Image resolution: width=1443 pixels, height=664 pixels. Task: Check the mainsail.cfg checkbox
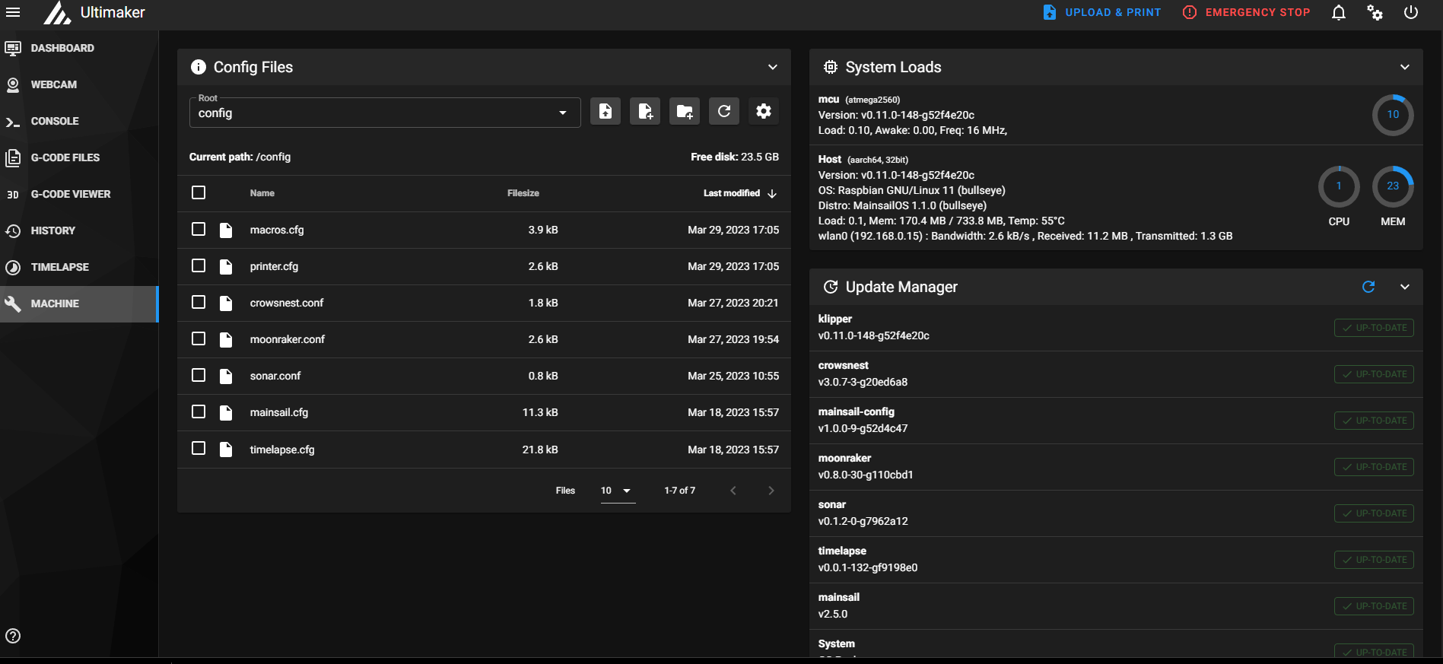click(x=199, y=411)
